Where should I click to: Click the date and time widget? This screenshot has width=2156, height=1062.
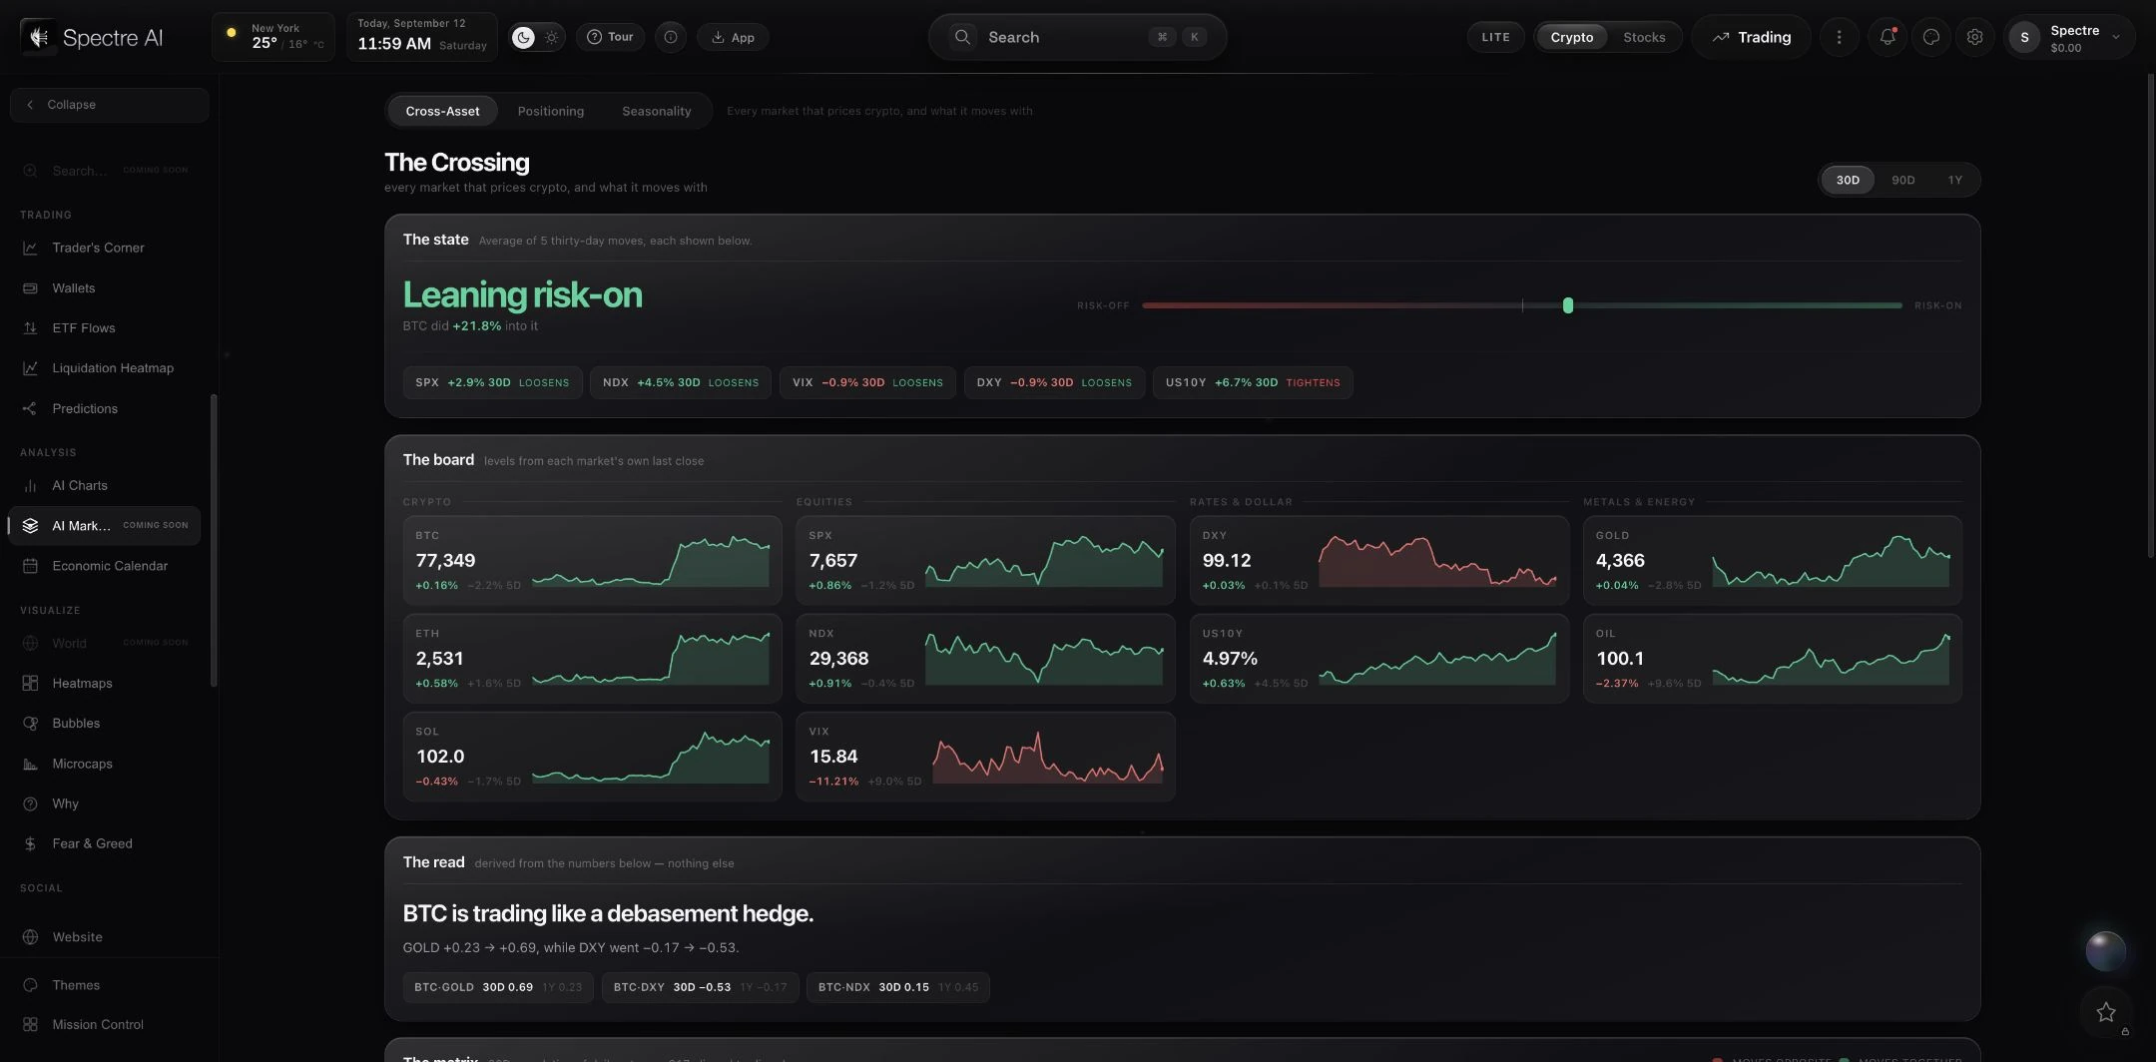pyautogui.click(x=422, y=37)
